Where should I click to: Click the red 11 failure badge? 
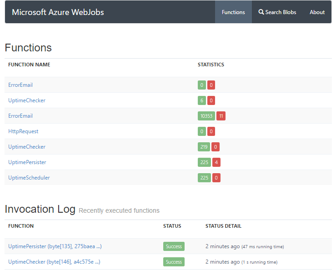[221, 116]
